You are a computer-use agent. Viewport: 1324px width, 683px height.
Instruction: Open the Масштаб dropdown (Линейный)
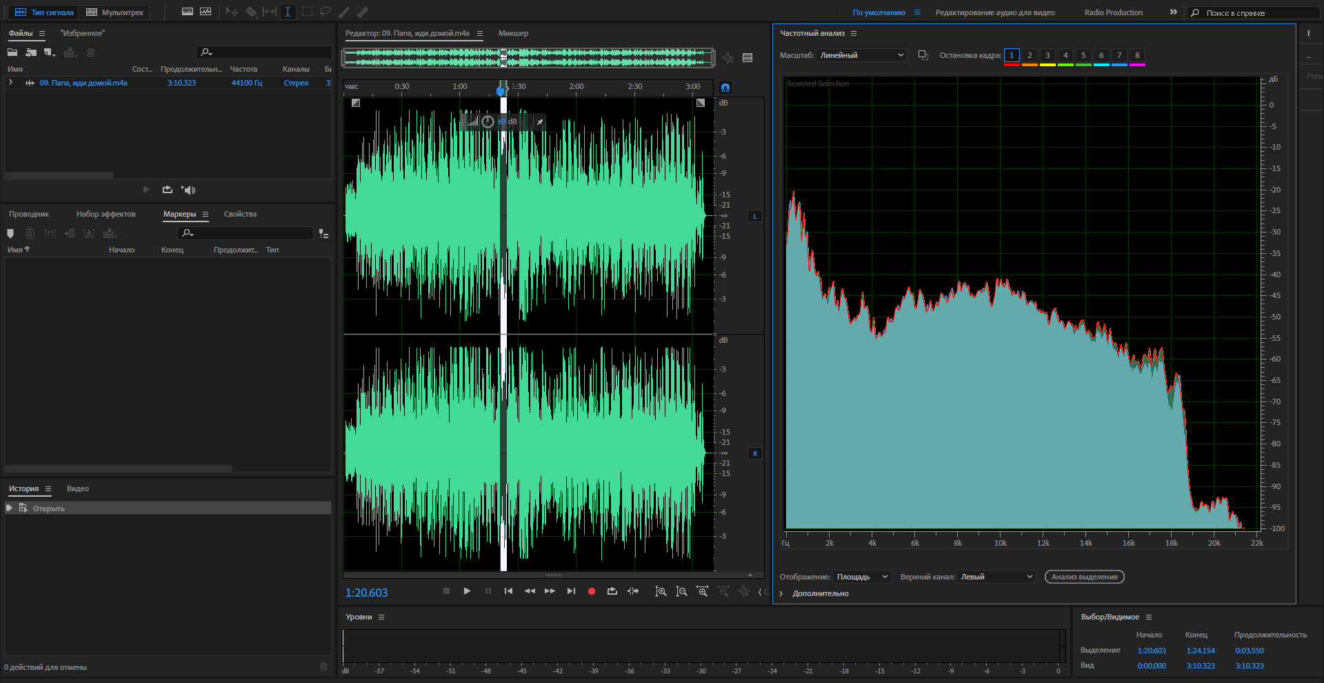point(861,55)
